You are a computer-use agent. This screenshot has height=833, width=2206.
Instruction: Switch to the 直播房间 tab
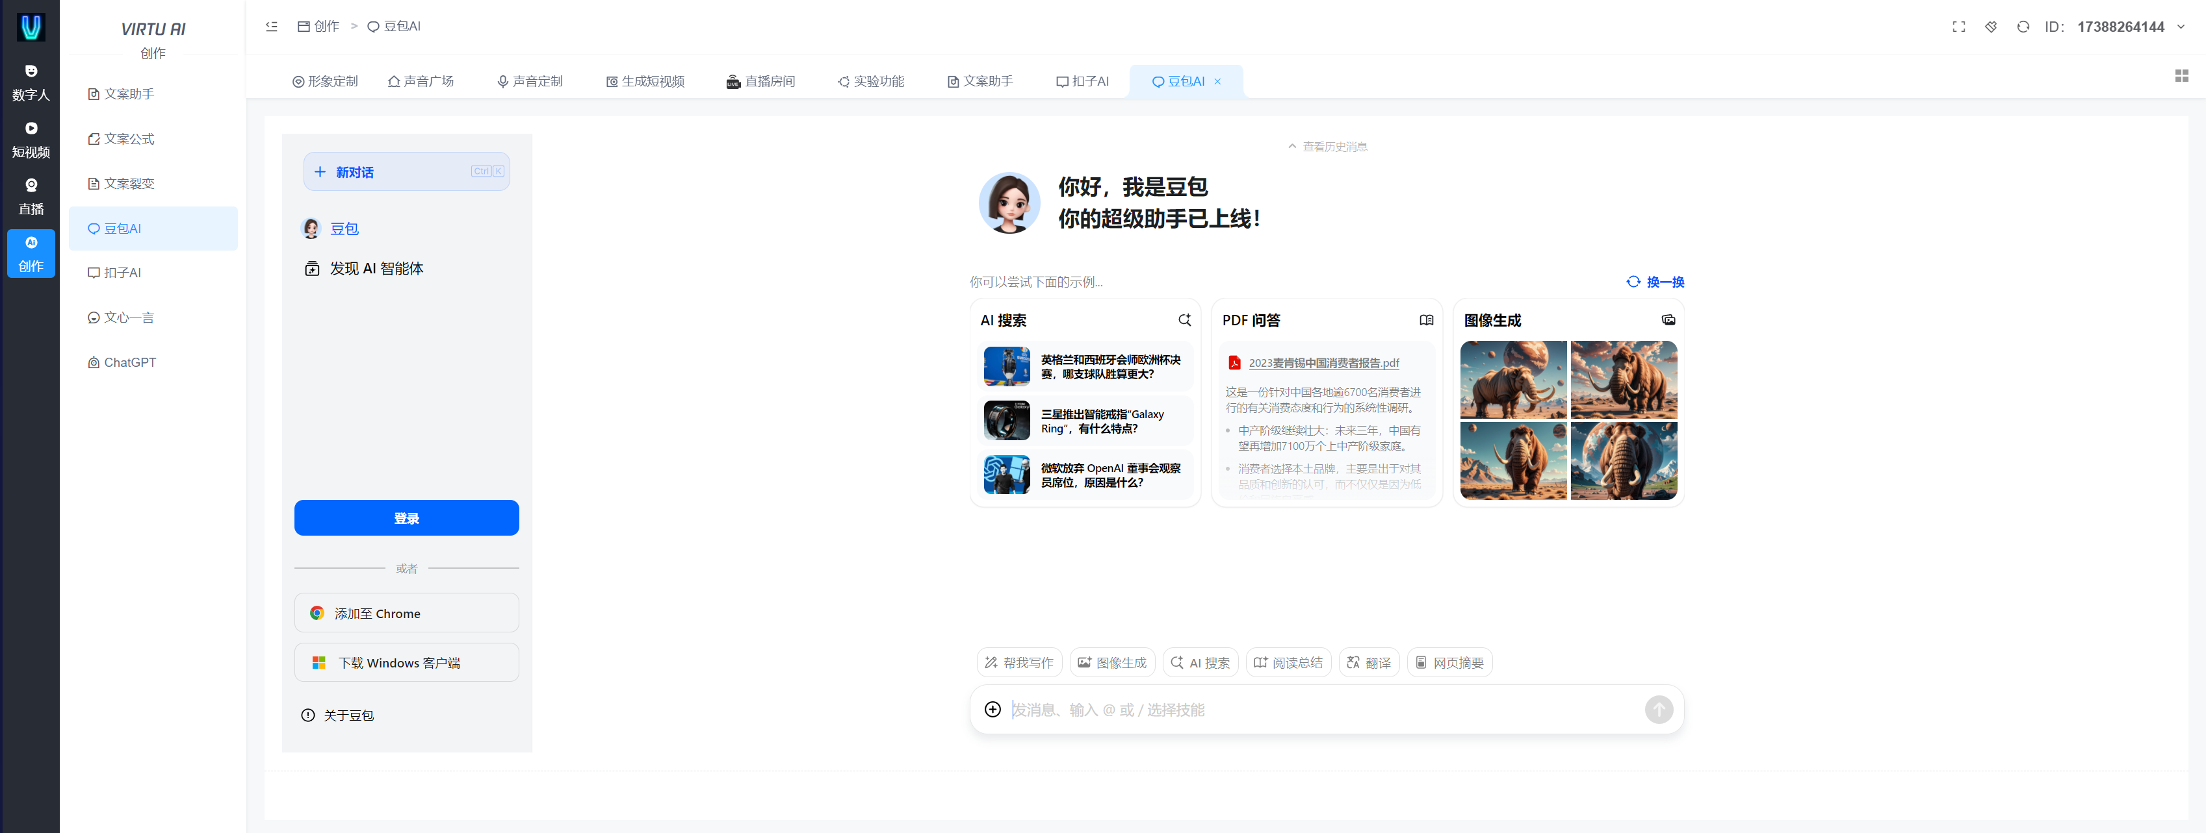tap(760, 81)
